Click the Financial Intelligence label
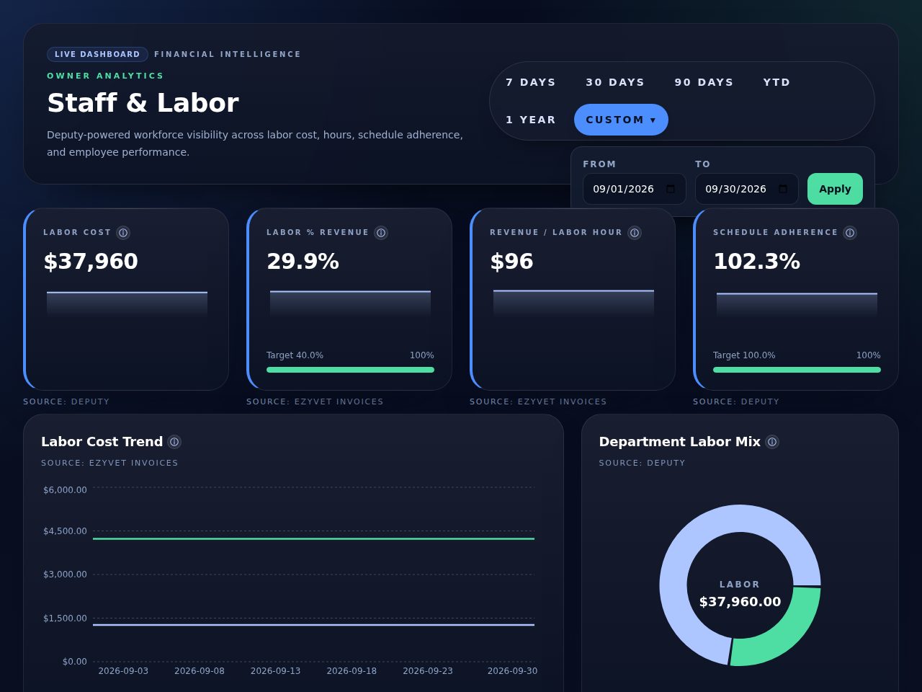922x692 pixels. click(228, 54)
